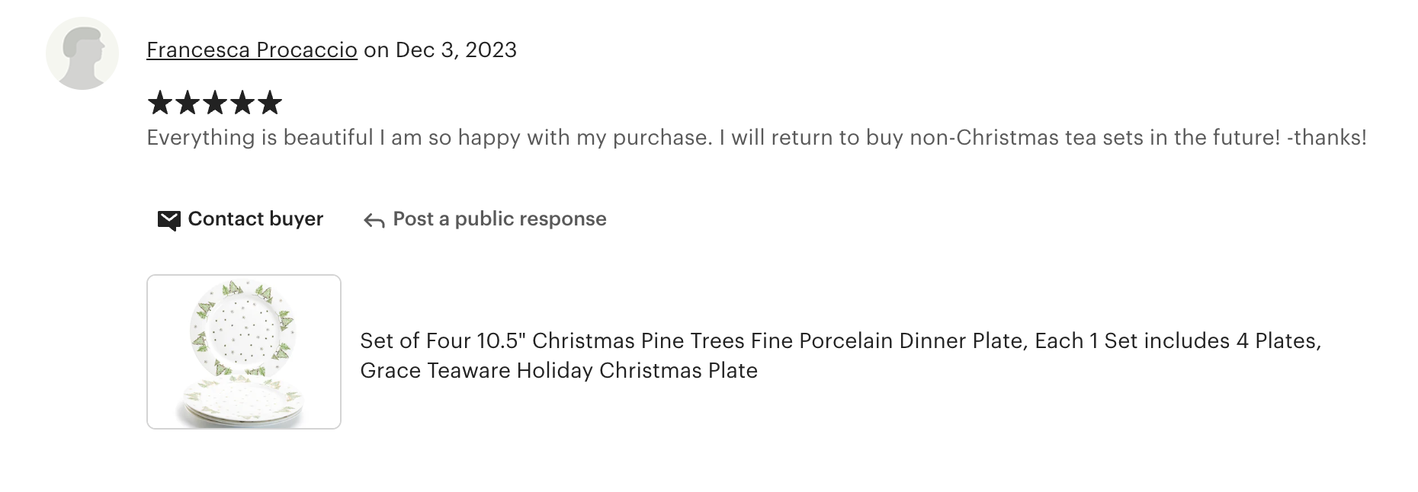Click the reviewer's gray avatar silhouette

coord(82,53)
